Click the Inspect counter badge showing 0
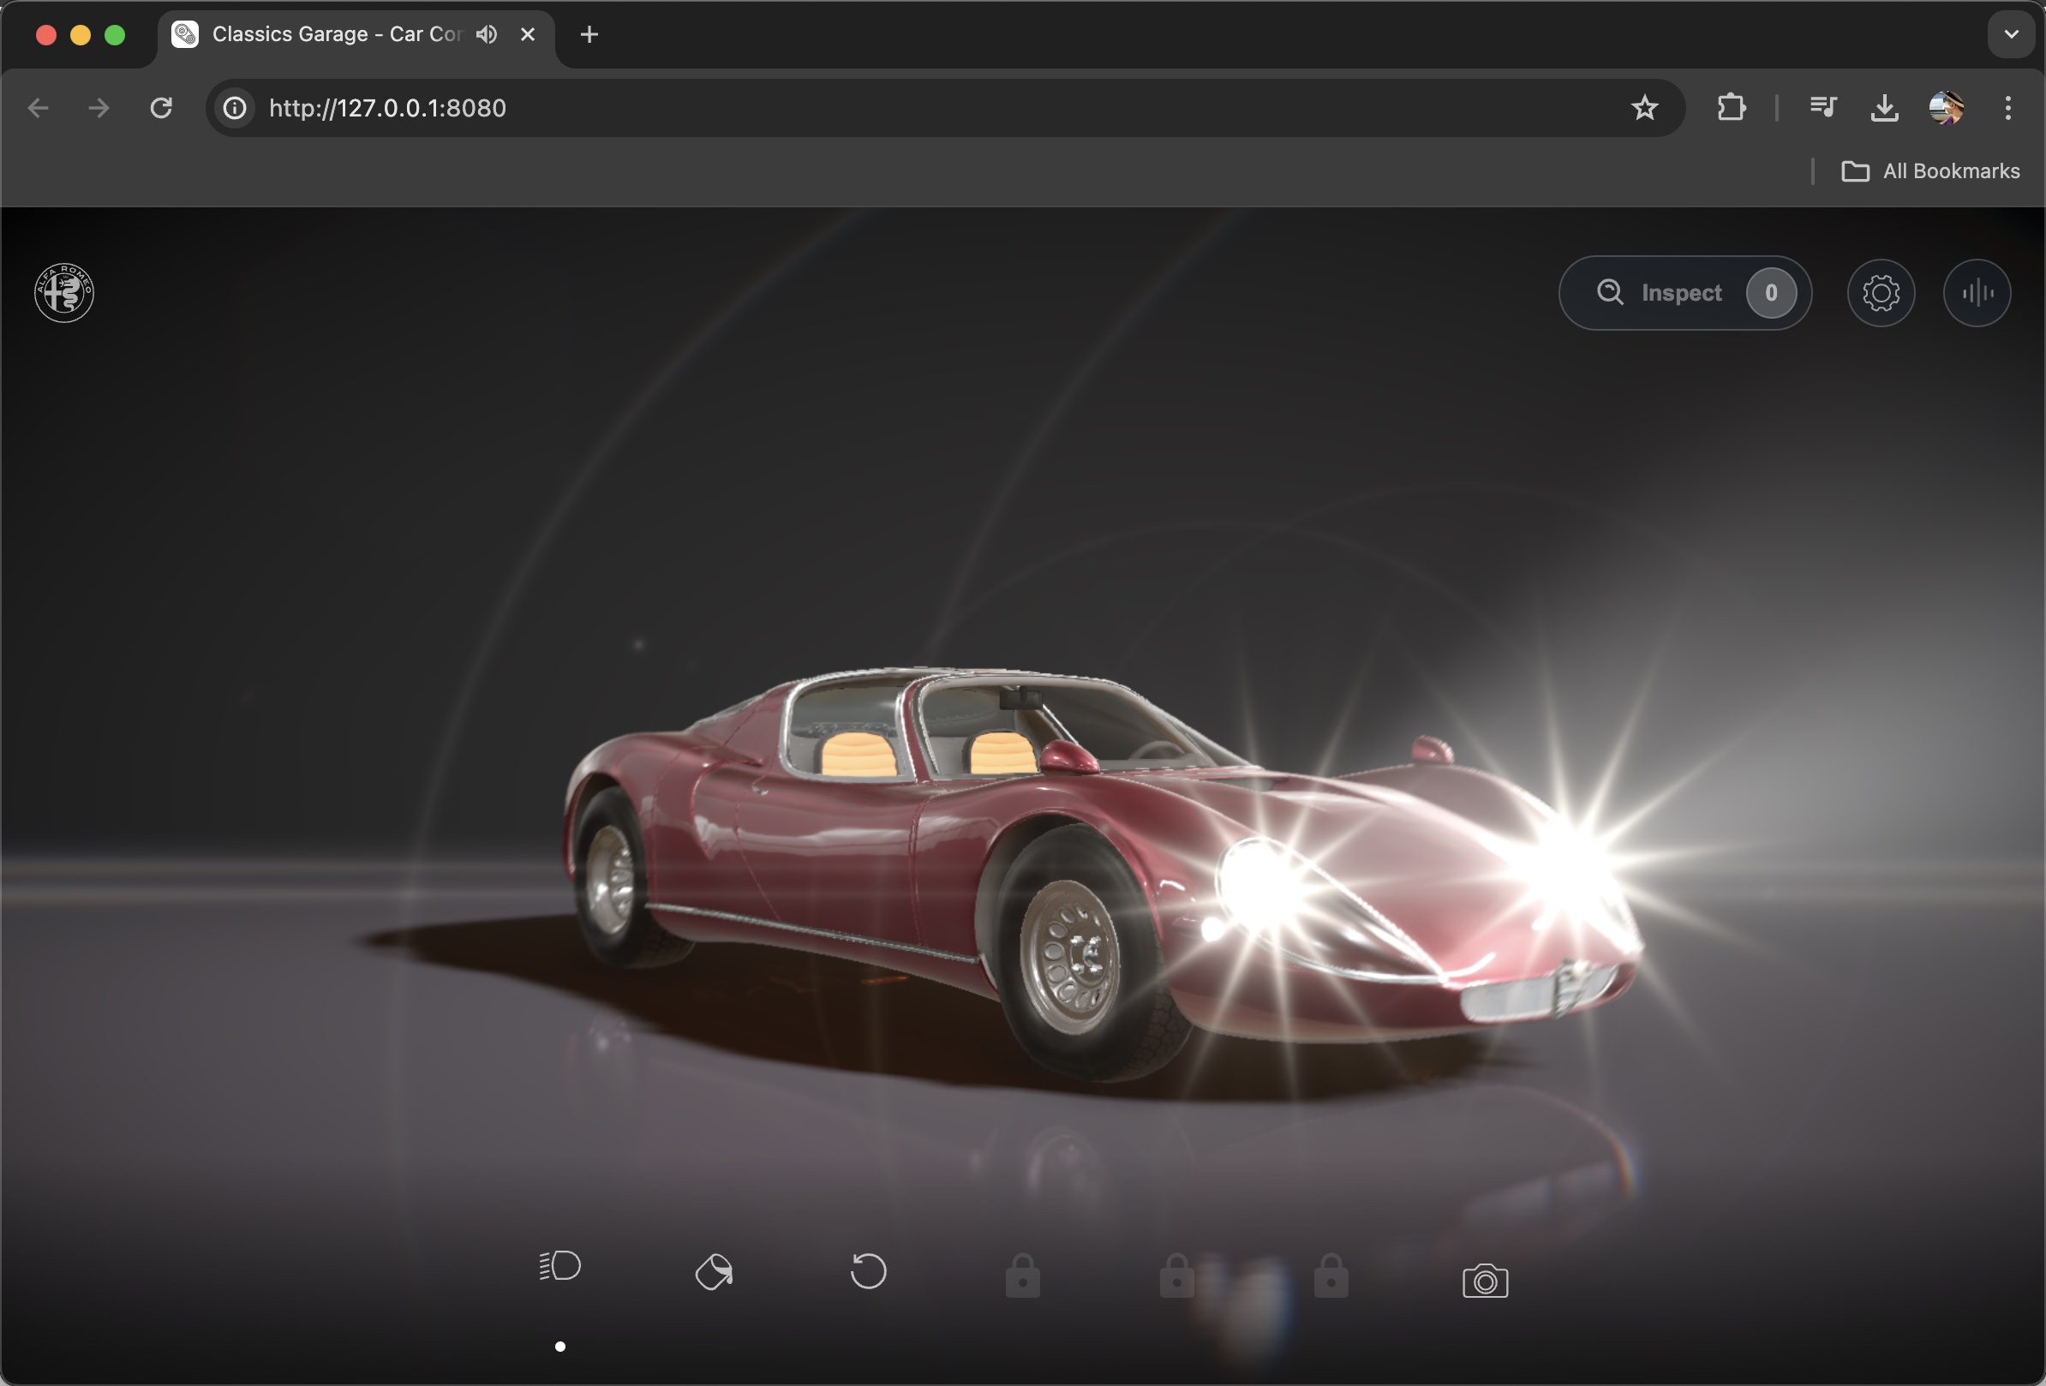 pyautogui.click(x=1770, y=293)
